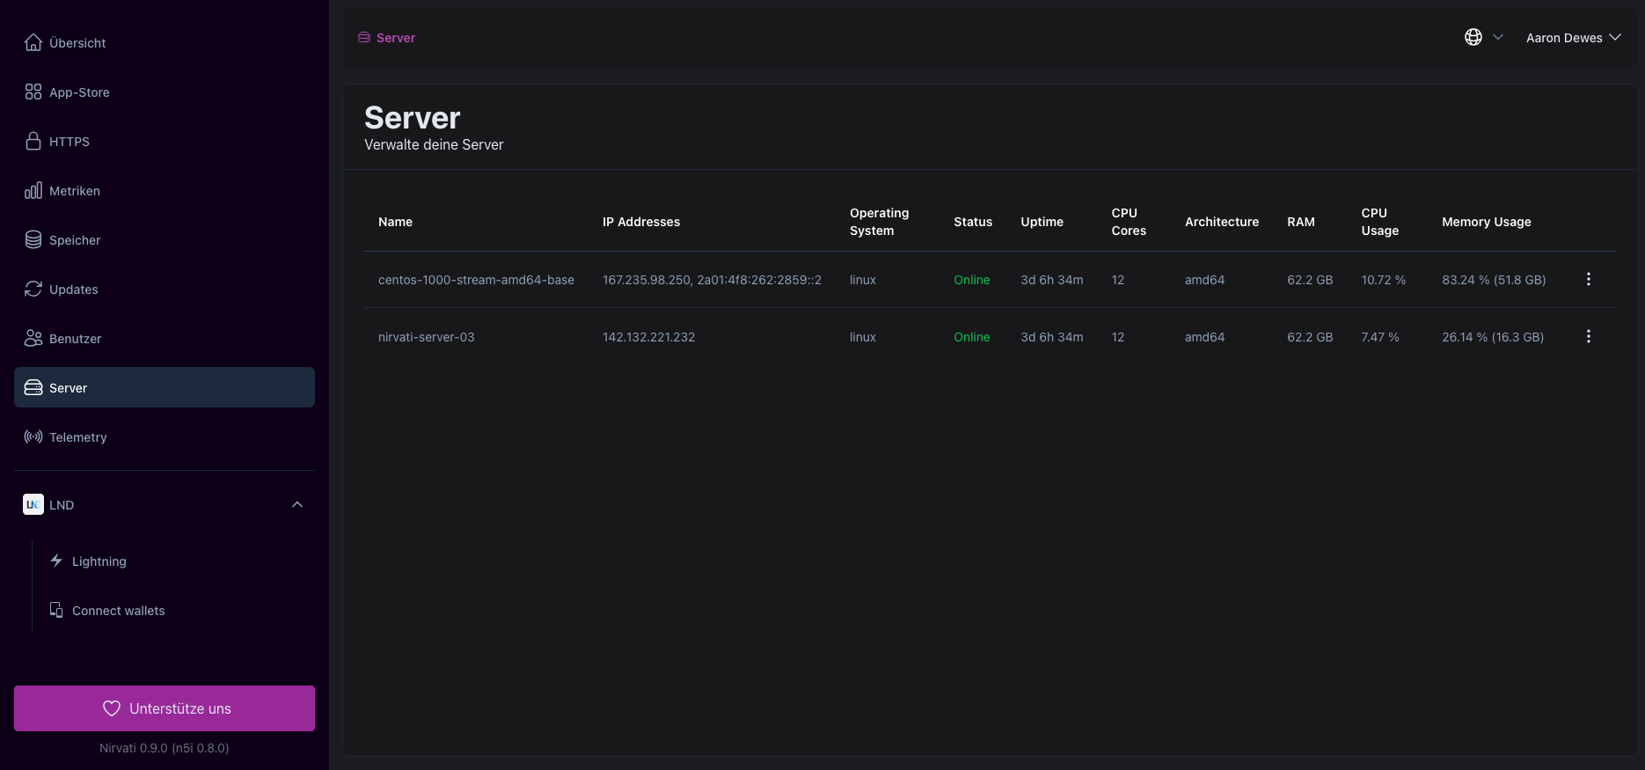Open the Aaron Dewes user menu

[1573, 37]
